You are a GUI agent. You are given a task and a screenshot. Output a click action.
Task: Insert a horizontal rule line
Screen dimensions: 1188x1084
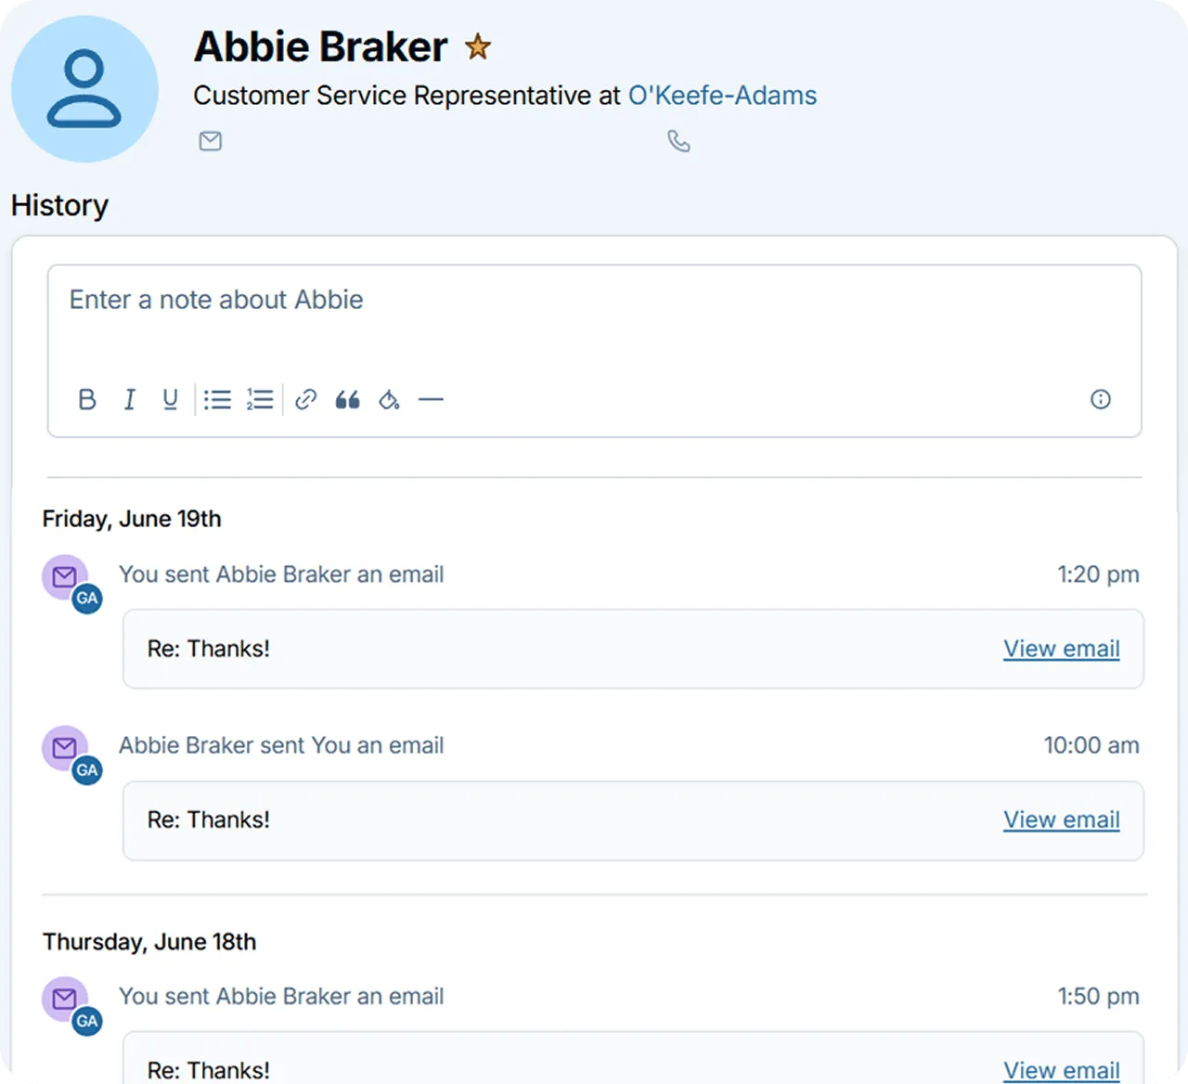pos(431,399)
